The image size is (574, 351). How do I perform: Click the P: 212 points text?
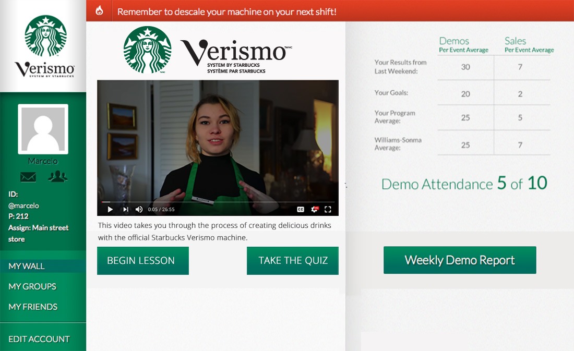pos(18,216)
